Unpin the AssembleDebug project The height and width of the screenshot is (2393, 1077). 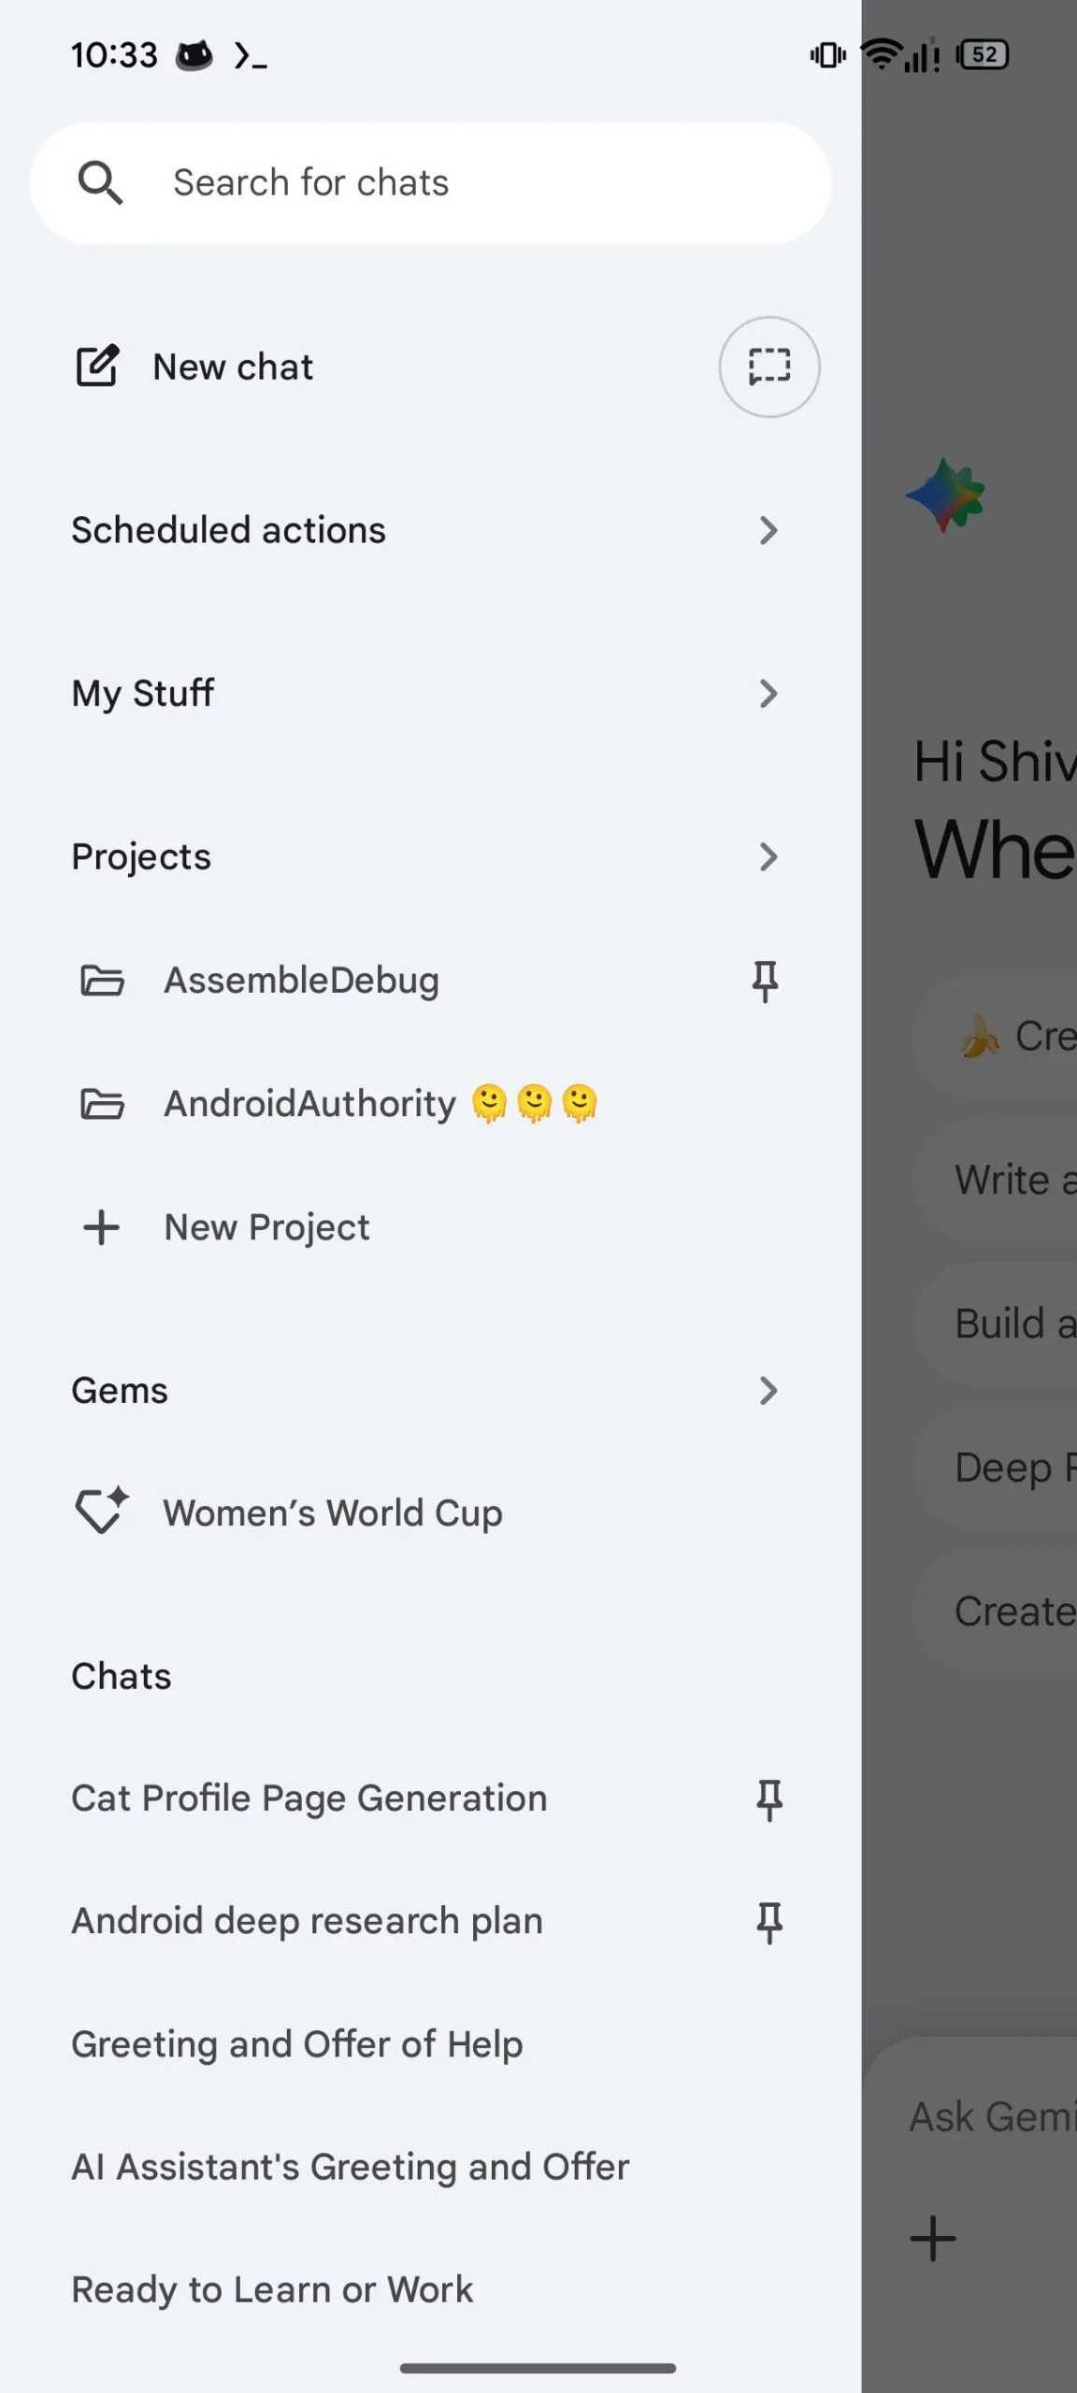tap(766, 981)
